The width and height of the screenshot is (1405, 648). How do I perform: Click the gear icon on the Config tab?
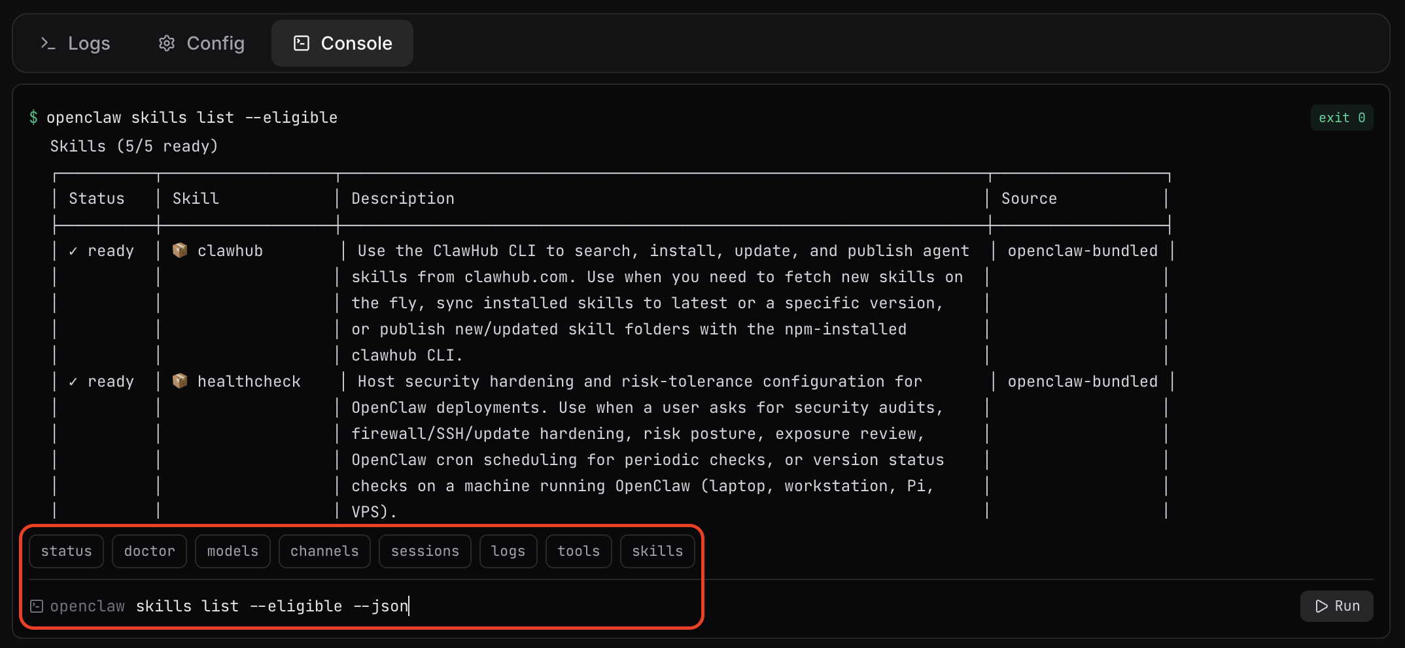coord(166,43)
